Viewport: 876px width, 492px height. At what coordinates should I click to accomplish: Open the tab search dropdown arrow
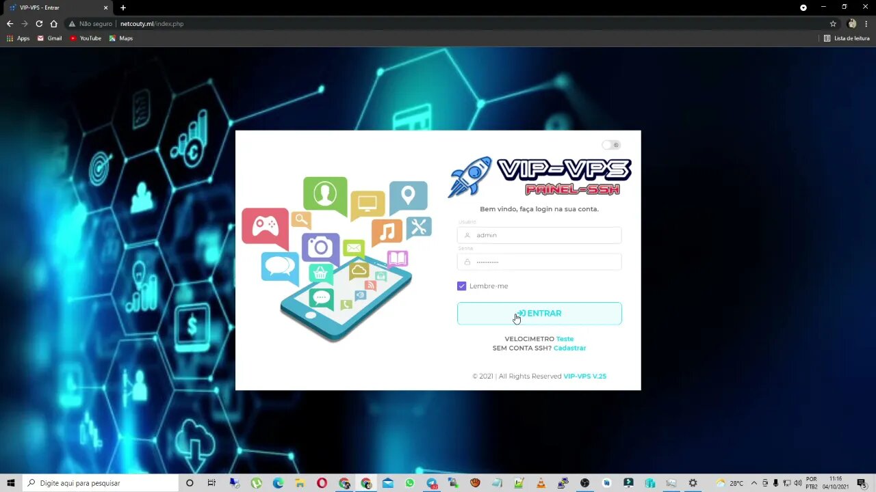click(x=803, y=8)
